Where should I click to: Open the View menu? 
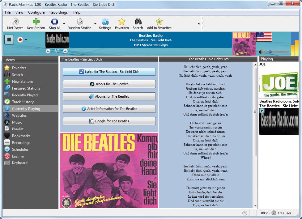pos(19,12)
